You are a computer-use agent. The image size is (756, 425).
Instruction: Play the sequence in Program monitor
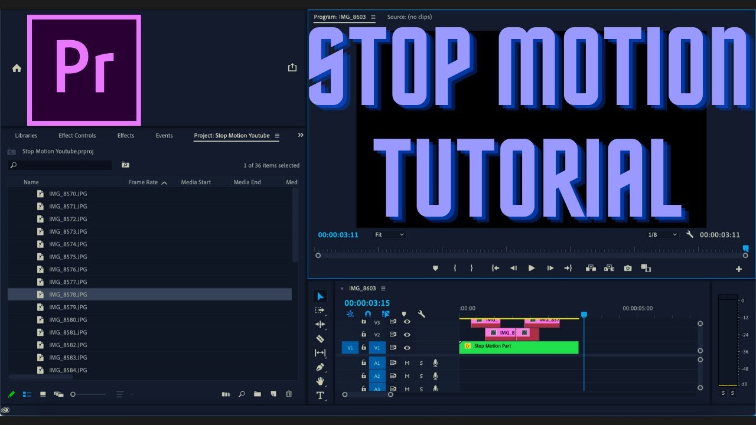coord(532,268)
